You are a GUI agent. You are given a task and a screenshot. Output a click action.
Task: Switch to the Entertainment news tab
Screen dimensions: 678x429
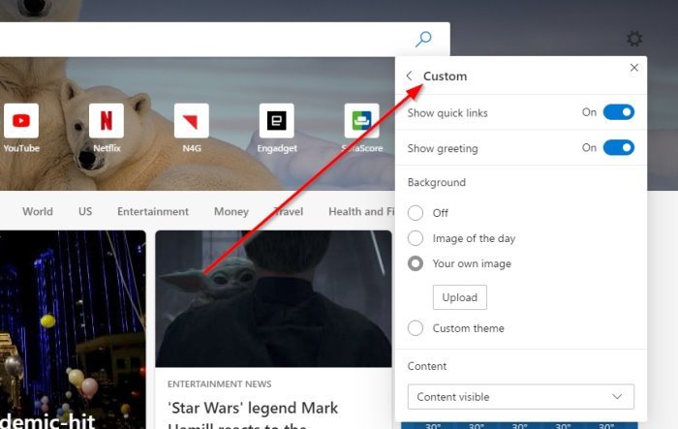pos(153,211)
